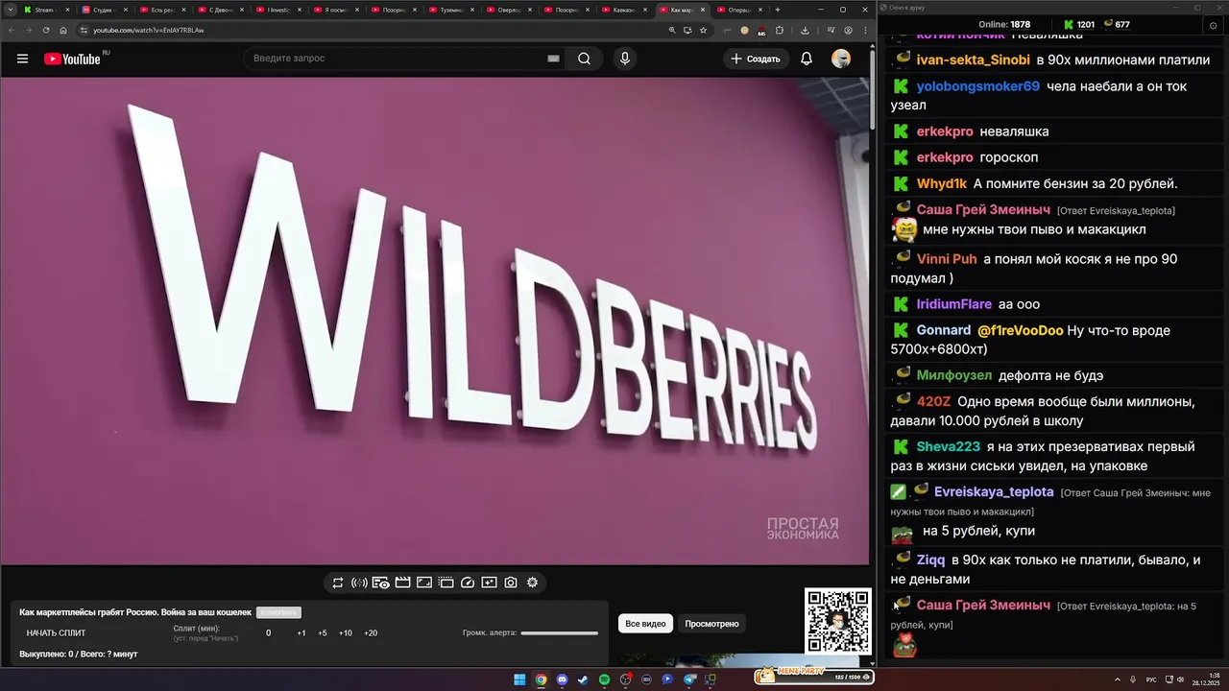Toggle the loop video icon
1229x691 pixels.
point(338,583)
